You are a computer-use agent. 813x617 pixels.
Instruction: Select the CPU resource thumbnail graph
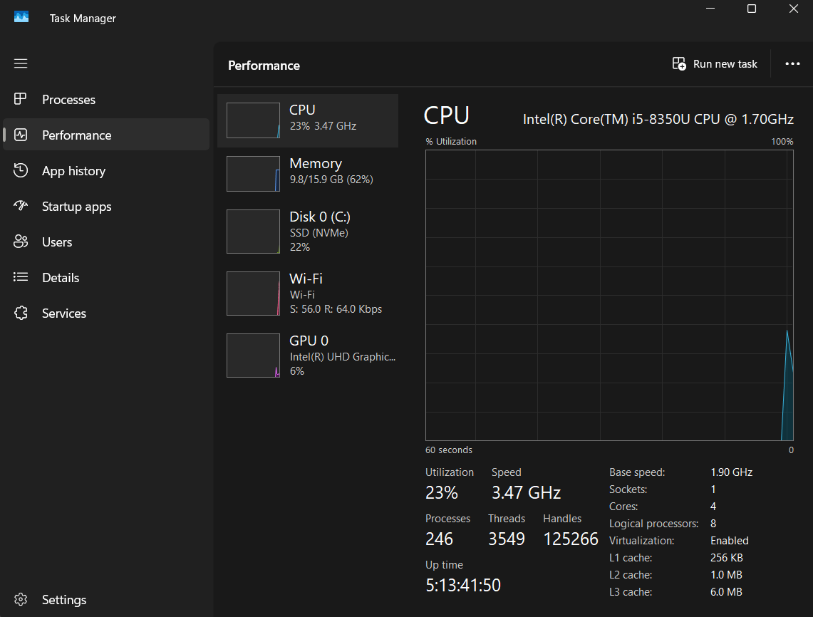pyautogui.click(x=253, y=120)
